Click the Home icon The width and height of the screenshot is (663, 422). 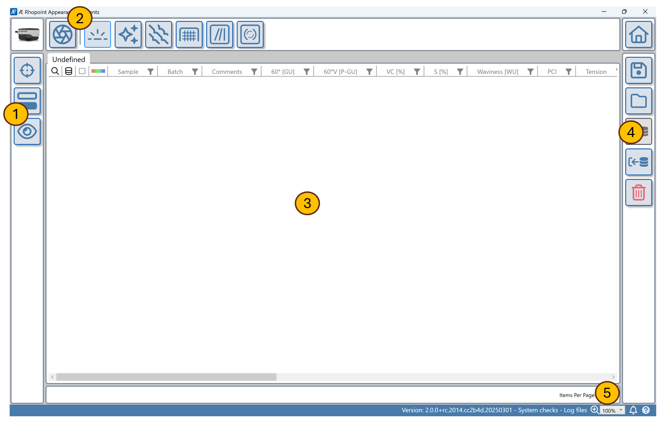point(638,35)
